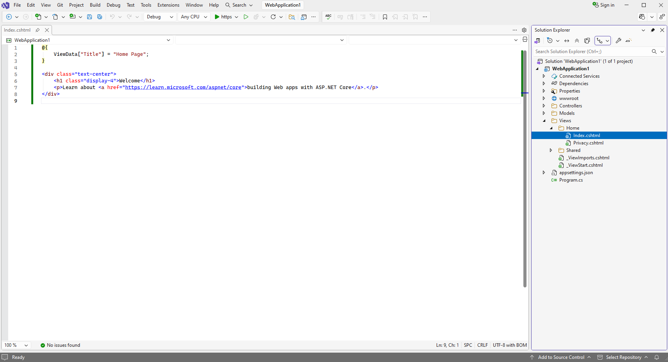
Task: Toggle pin on Index.cshtml tab
Action: (38, 30)
